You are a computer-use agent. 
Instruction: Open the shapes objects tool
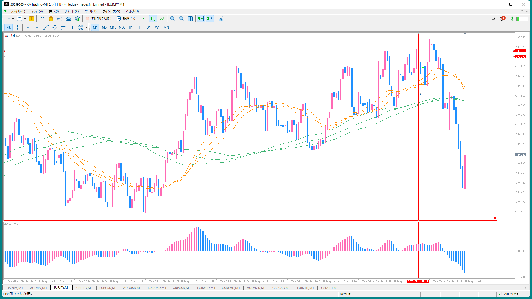pos(81,27)
